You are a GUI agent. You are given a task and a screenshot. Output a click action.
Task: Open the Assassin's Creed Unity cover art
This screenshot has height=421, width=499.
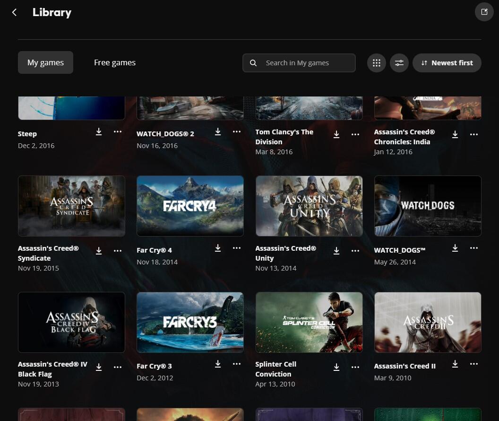coord(309,206)
